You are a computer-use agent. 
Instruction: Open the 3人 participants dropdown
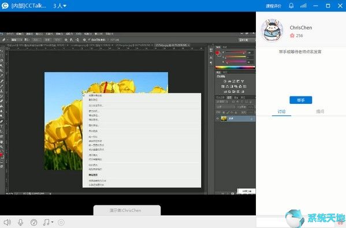click(59, 6)
